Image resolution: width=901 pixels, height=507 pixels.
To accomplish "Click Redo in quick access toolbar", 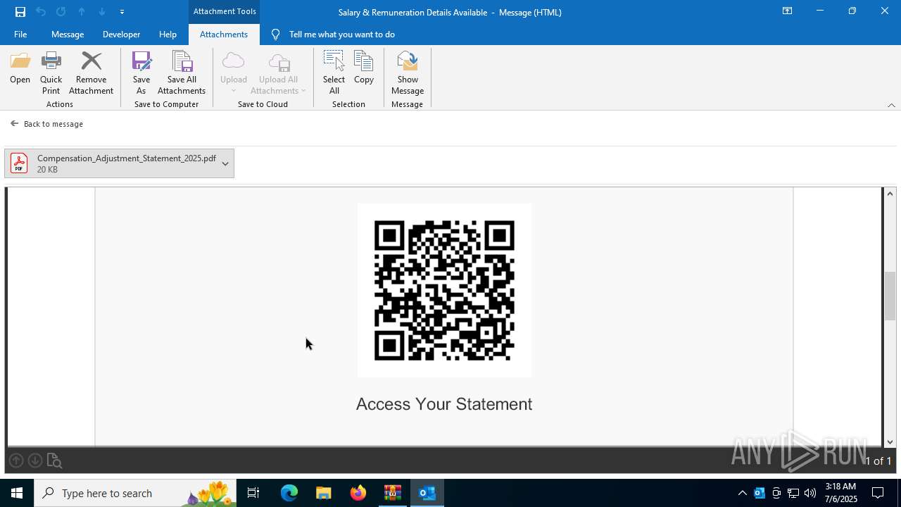I will 61,12.
